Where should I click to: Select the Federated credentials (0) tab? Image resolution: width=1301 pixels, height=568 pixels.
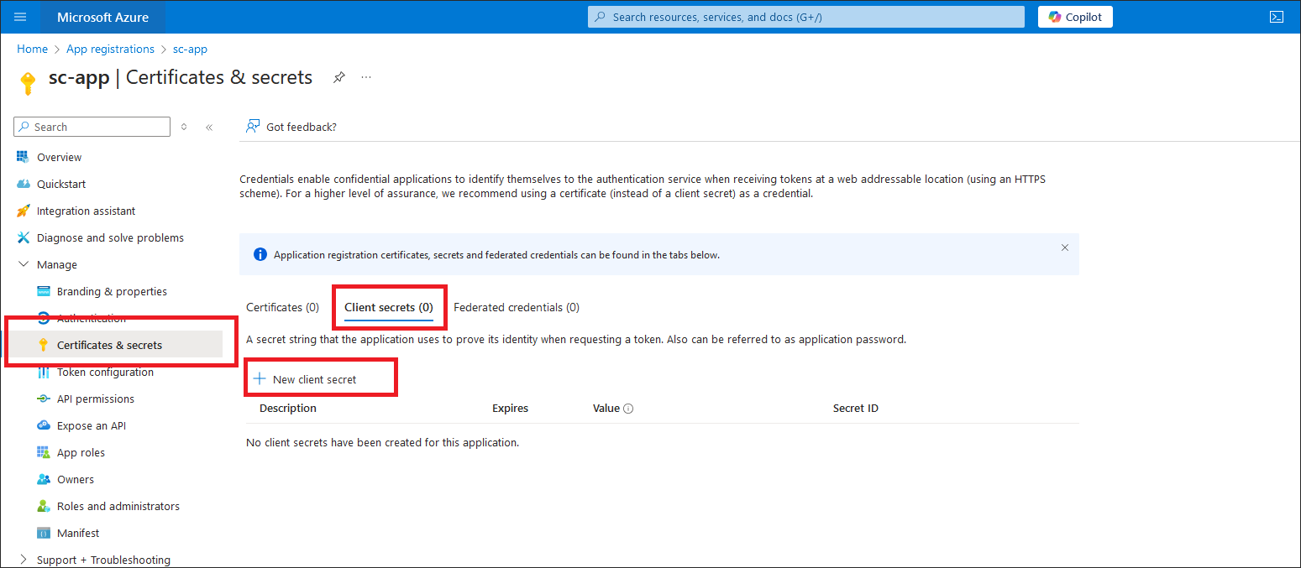[516, 307]
